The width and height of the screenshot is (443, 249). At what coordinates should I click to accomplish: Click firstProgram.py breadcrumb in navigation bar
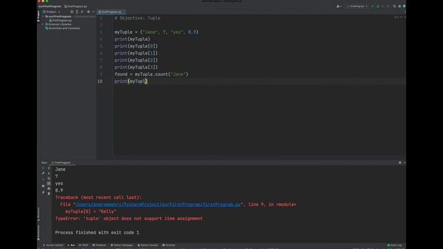point(75,6)
